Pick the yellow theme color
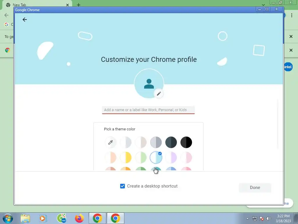 point(126,157)
